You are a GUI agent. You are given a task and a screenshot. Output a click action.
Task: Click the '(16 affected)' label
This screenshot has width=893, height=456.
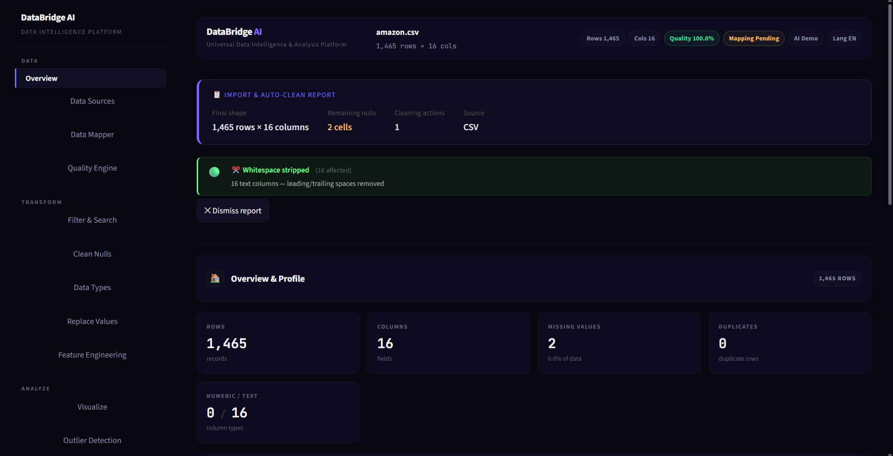tap(333, 171)
